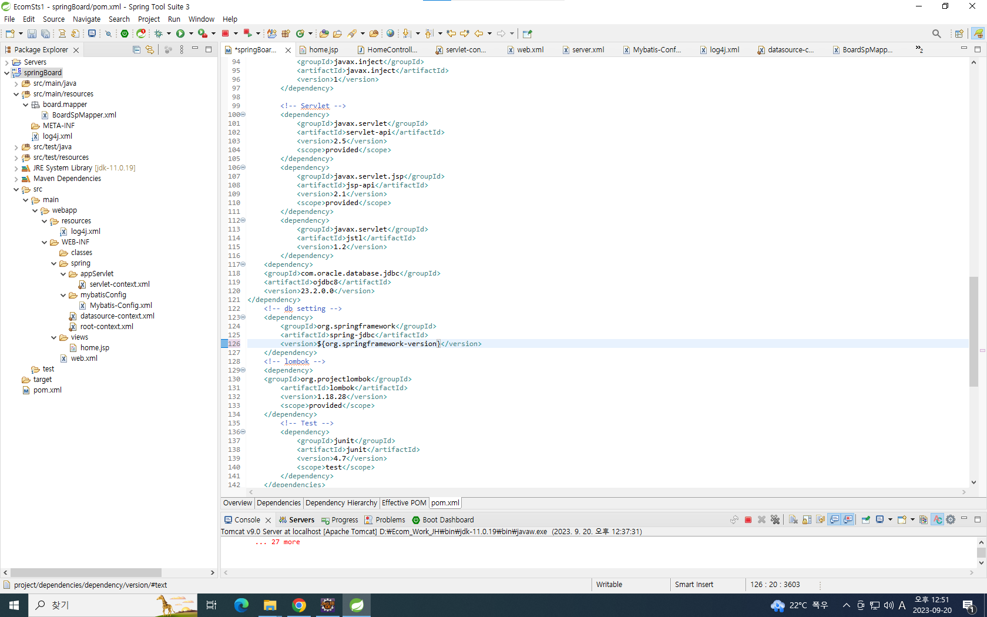Click the Next Annotation arrow icon
987x617 pixels.
point(407,33)
